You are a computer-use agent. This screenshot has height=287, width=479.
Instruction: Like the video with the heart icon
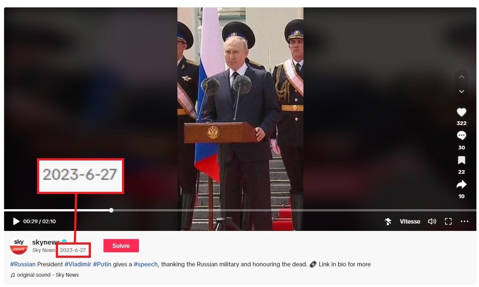point(461,112)
